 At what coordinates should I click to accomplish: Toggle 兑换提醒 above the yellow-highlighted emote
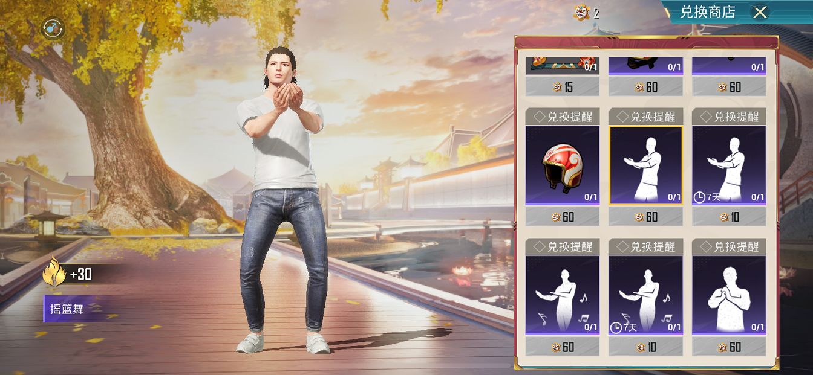[x=645, y=117]
